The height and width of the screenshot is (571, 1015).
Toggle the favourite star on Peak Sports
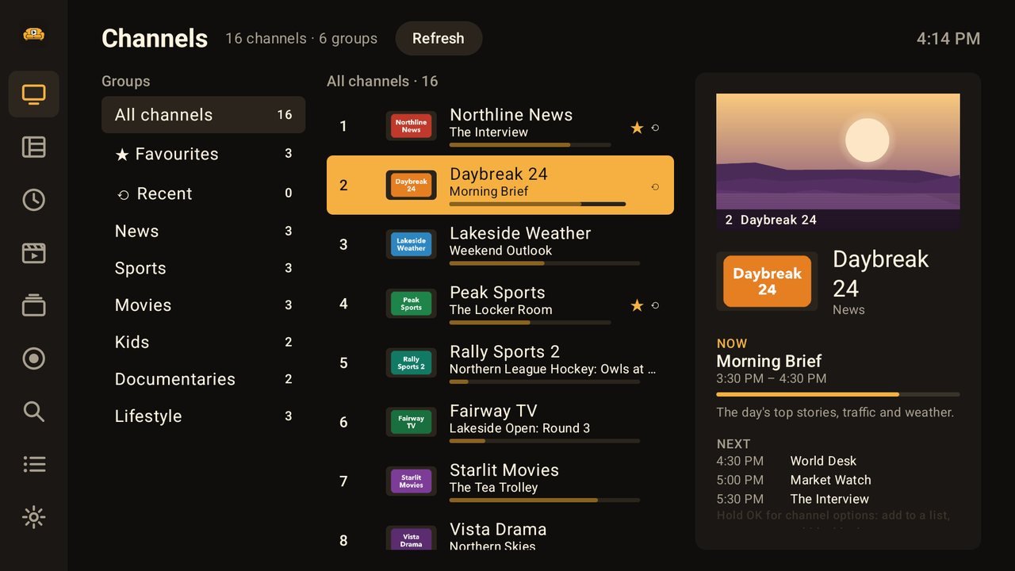[637, 305]
